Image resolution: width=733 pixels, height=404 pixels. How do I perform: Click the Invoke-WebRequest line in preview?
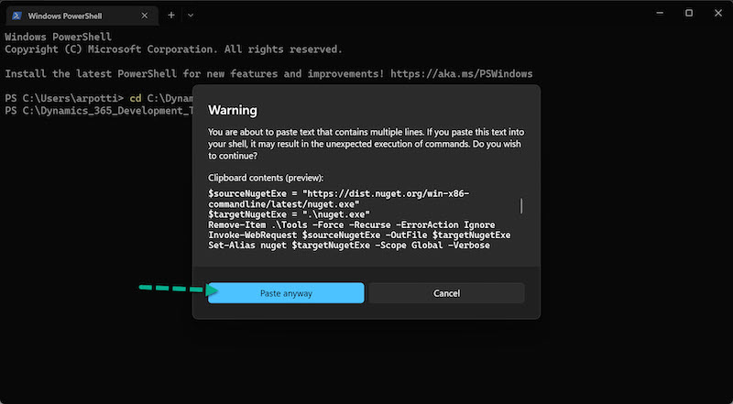tap(359, 235)
